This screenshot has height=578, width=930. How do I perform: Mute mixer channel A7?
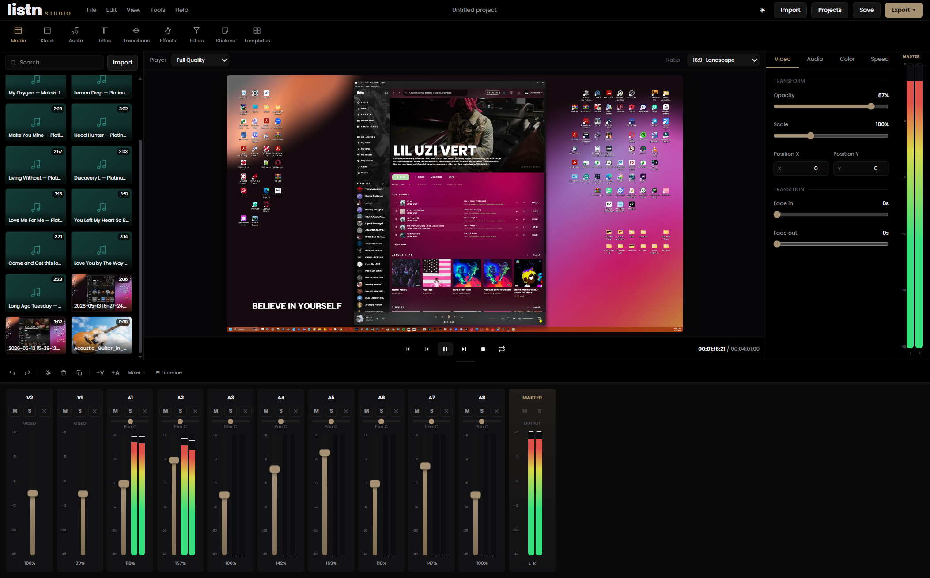(x=417, y=411)
